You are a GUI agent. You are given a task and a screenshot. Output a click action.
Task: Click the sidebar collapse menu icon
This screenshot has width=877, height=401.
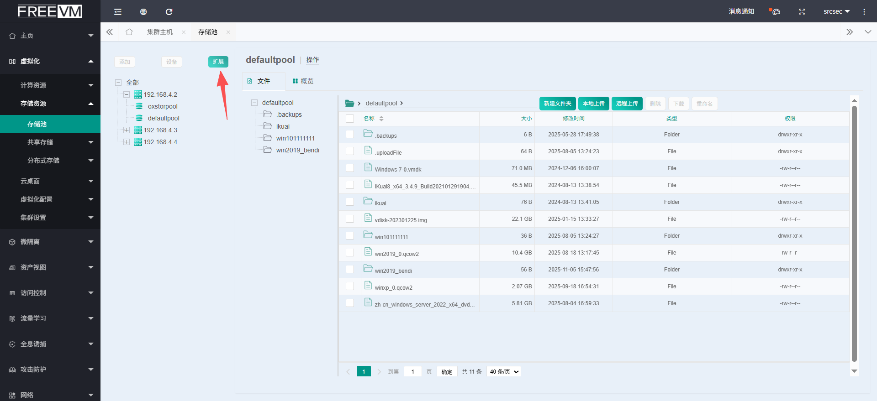118,12
